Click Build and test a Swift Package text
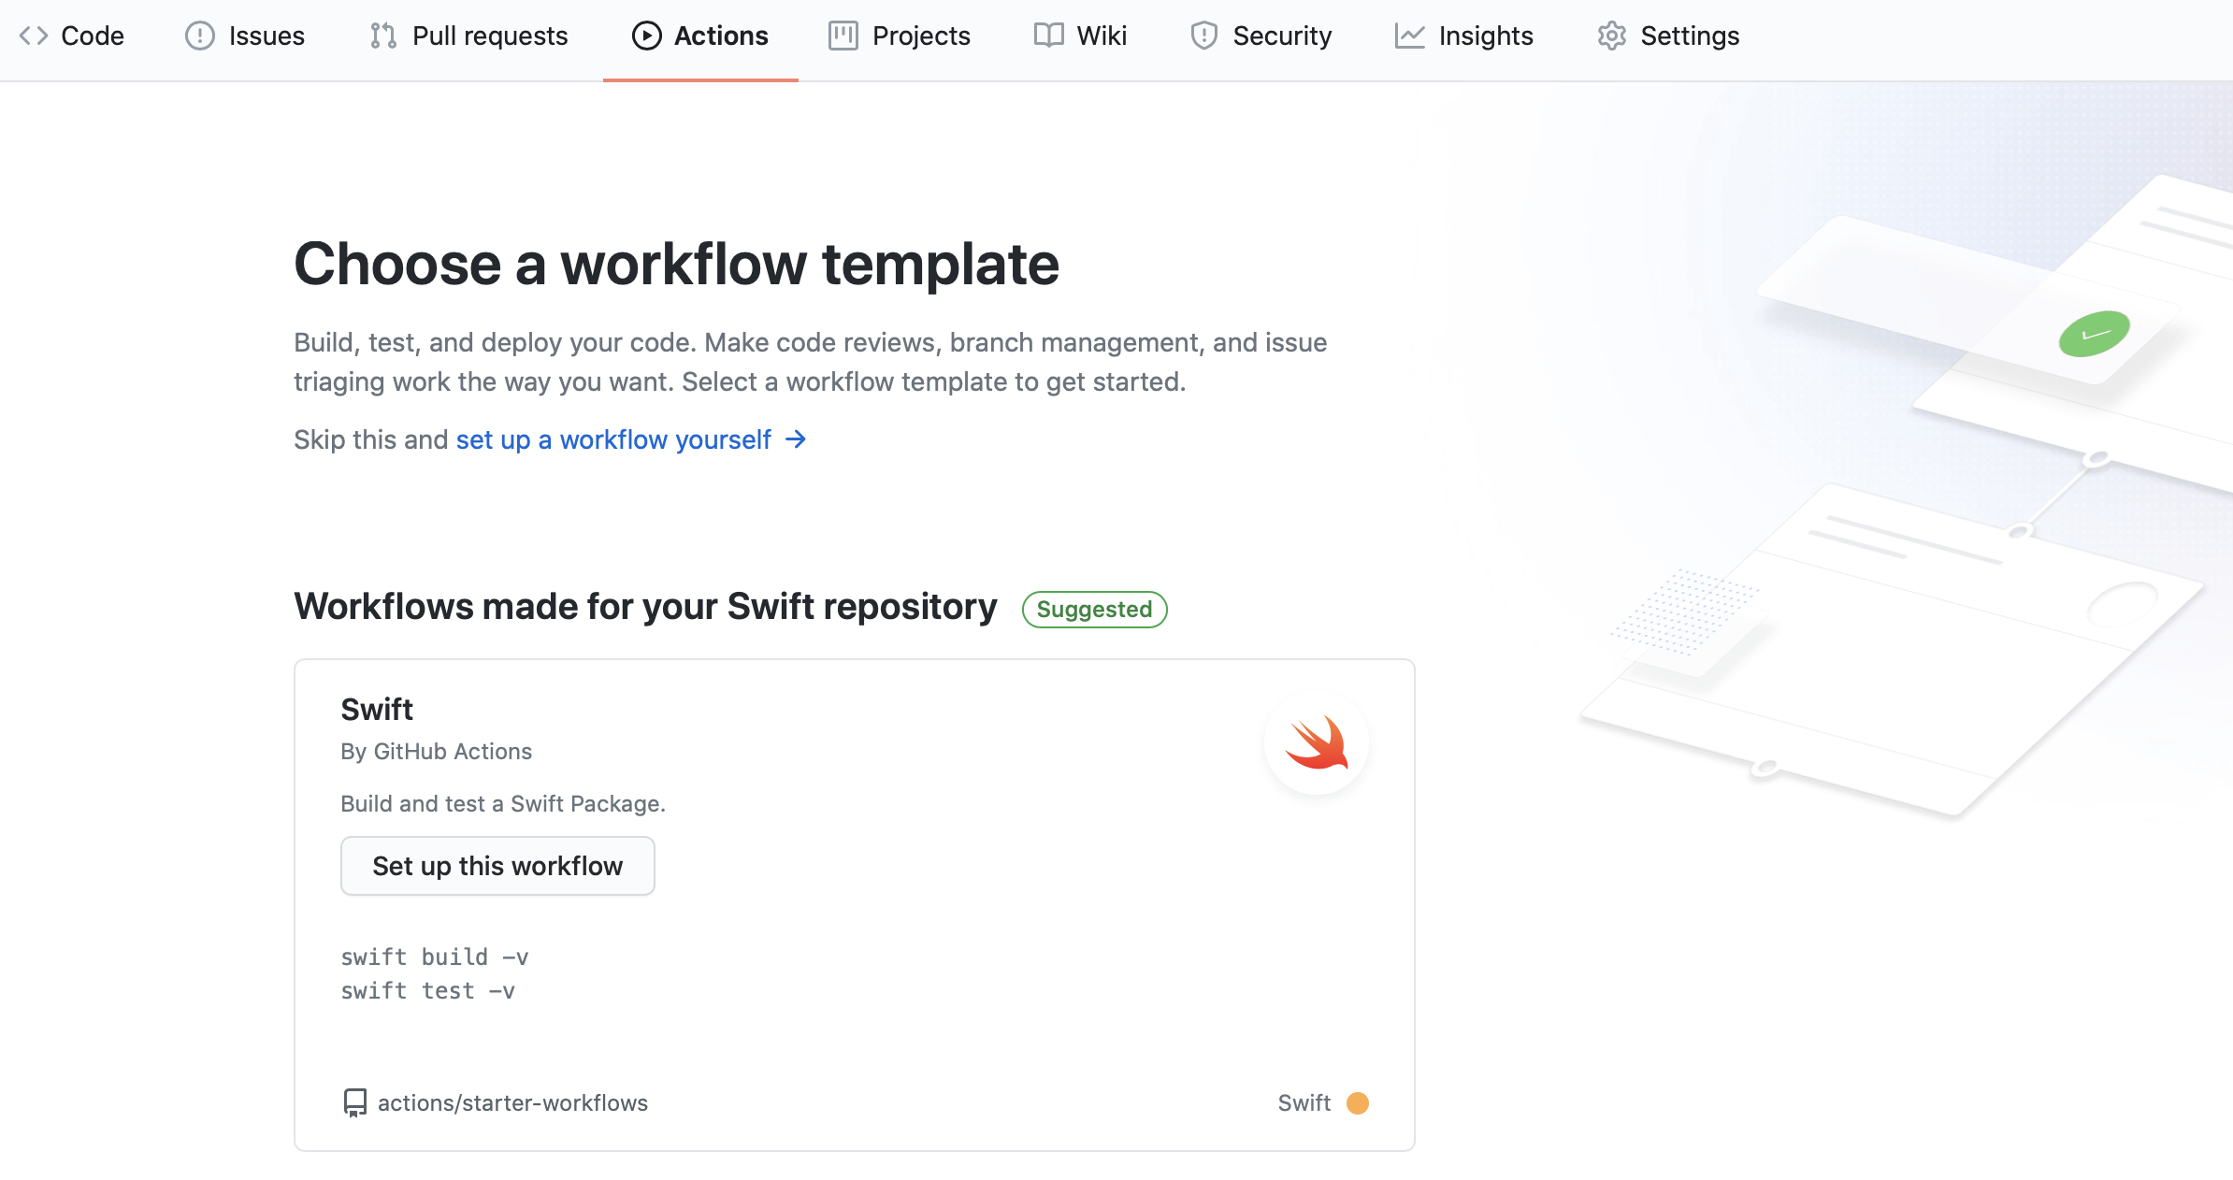Viewport: 2233px width, 1180px height. point(503,804)
